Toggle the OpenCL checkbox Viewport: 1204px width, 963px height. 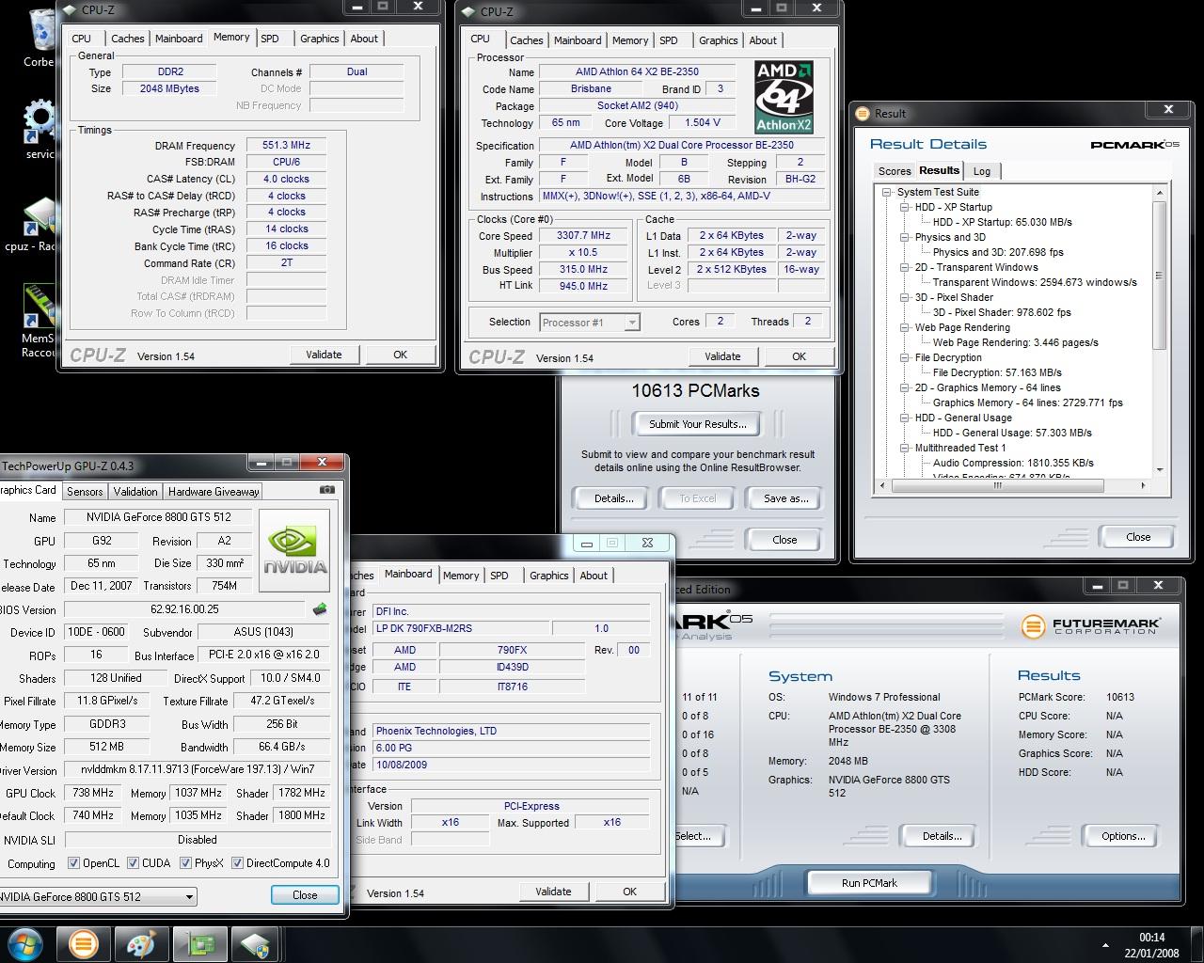tap(74, 862)
